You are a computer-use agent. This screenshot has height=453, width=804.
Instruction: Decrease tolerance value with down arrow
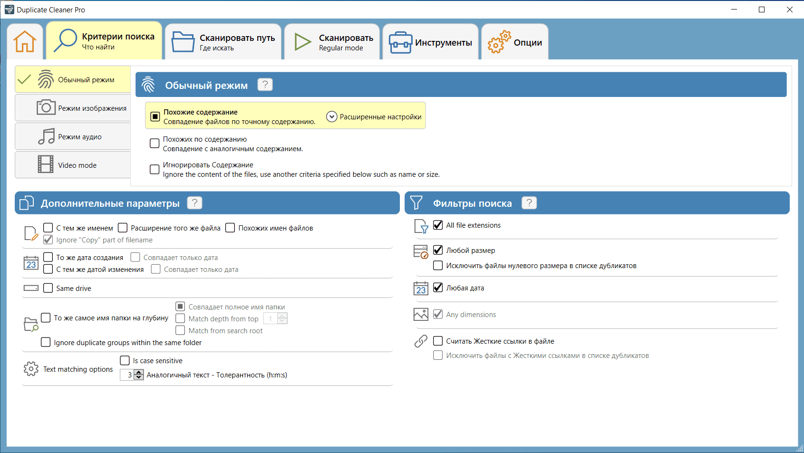(139, 377)
